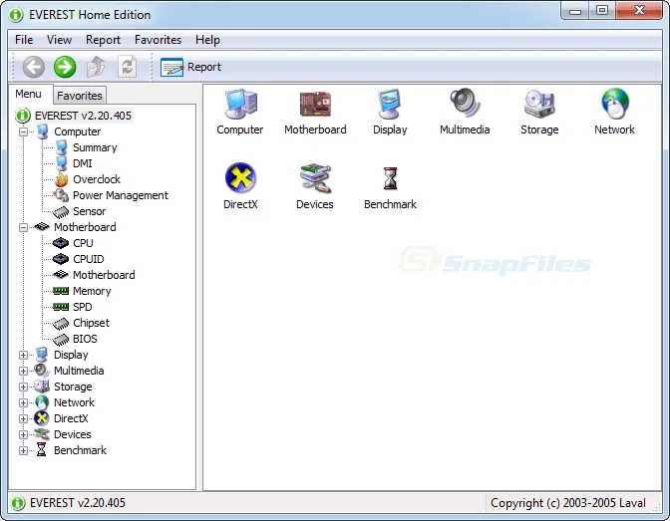Open the Report menu
The width and height of the screenshot is (670, 521).
103,40
